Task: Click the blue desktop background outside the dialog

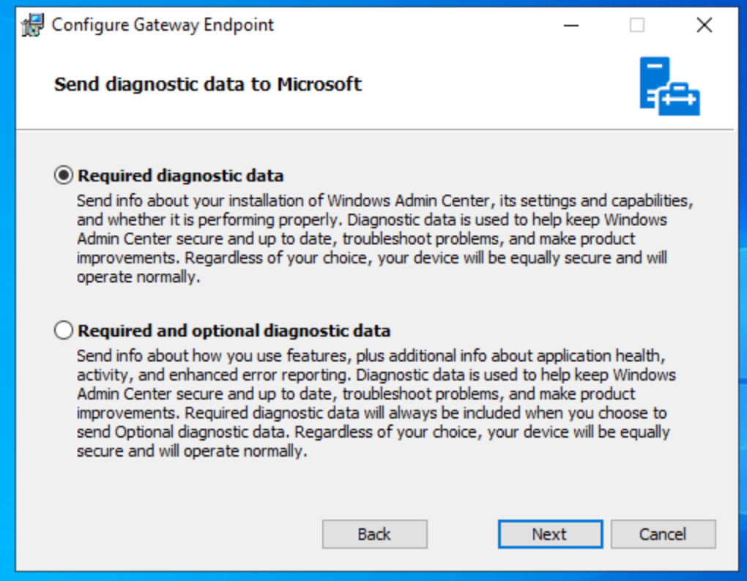Action: (740, 293)
